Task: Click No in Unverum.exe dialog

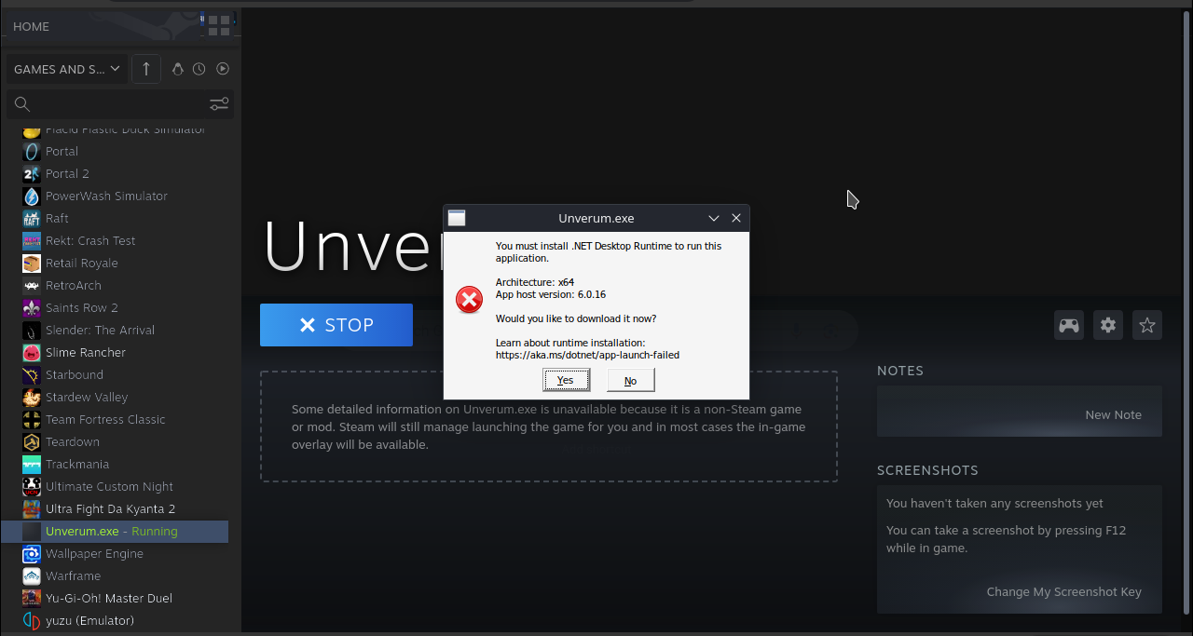Action: (x=631, y=380)
